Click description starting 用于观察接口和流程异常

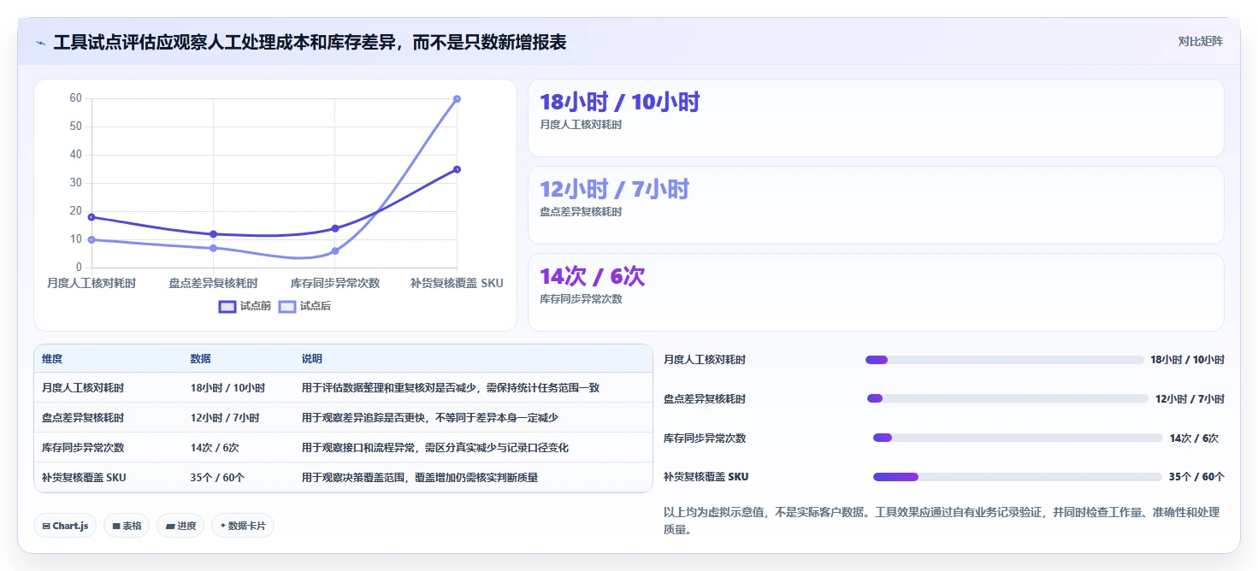point(435,447)
